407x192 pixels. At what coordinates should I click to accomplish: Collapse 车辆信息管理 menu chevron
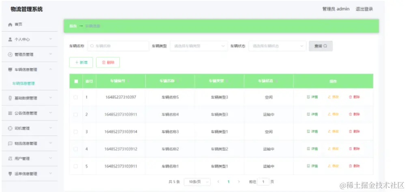[51, 69]
